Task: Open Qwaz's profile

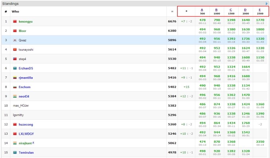Action: point(22,40)
